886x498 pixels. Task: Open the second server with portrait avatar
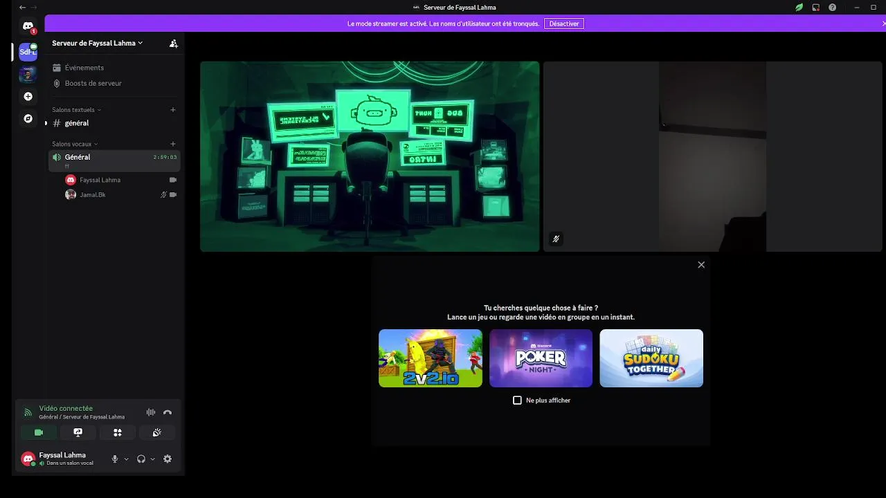tap(28, 74)
